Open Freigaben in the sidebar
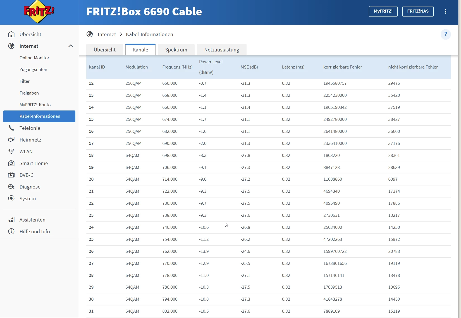This screenshot has height=318, width=461. (29, 93)
